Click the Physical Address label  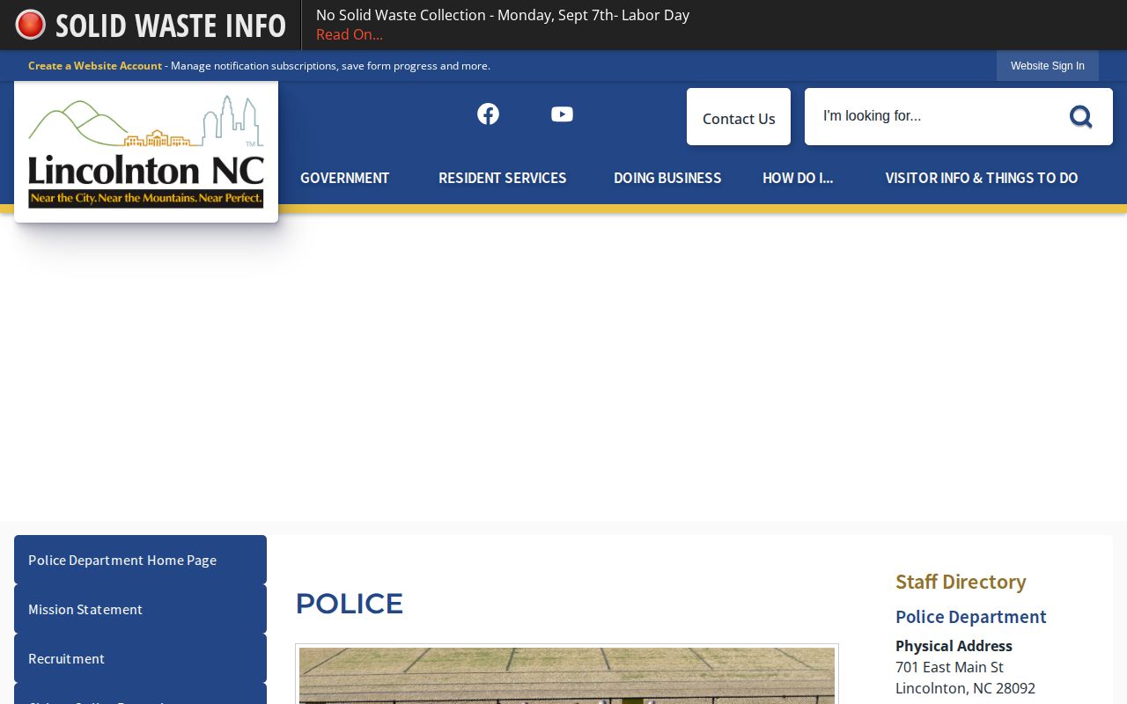[954, 646]
